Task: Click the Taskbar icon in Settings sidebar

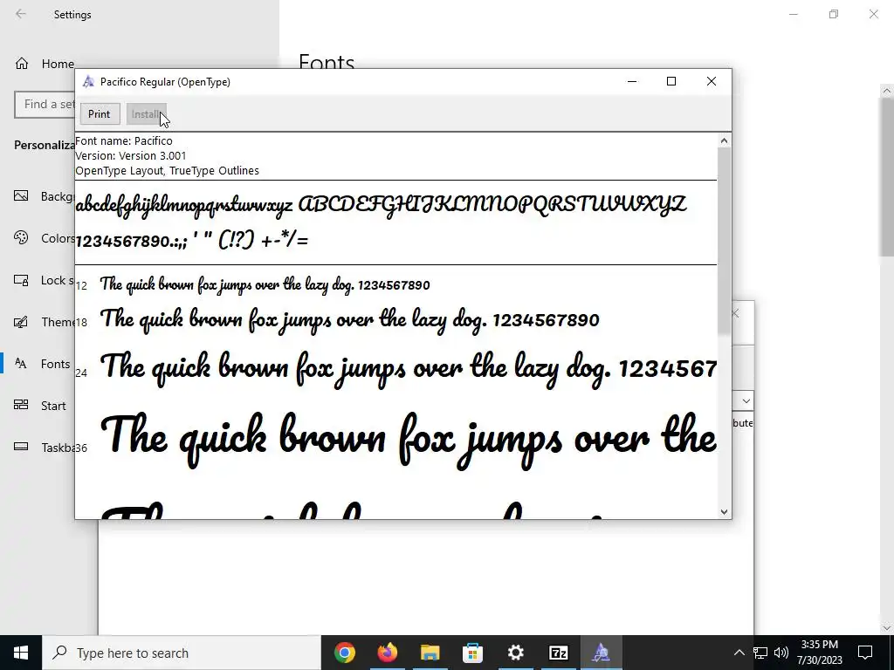Action: (x=21, y=447)
